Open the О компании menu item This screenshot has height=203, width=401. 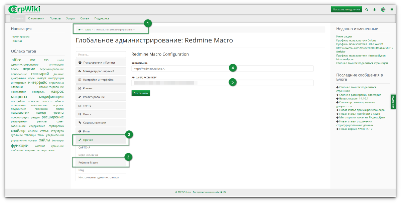(x=36, y=18)
